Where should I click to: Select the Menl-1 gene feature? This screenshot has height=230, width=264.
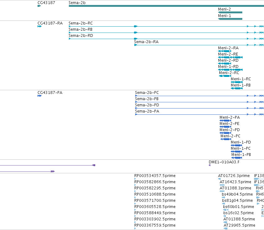click(230, 19)
